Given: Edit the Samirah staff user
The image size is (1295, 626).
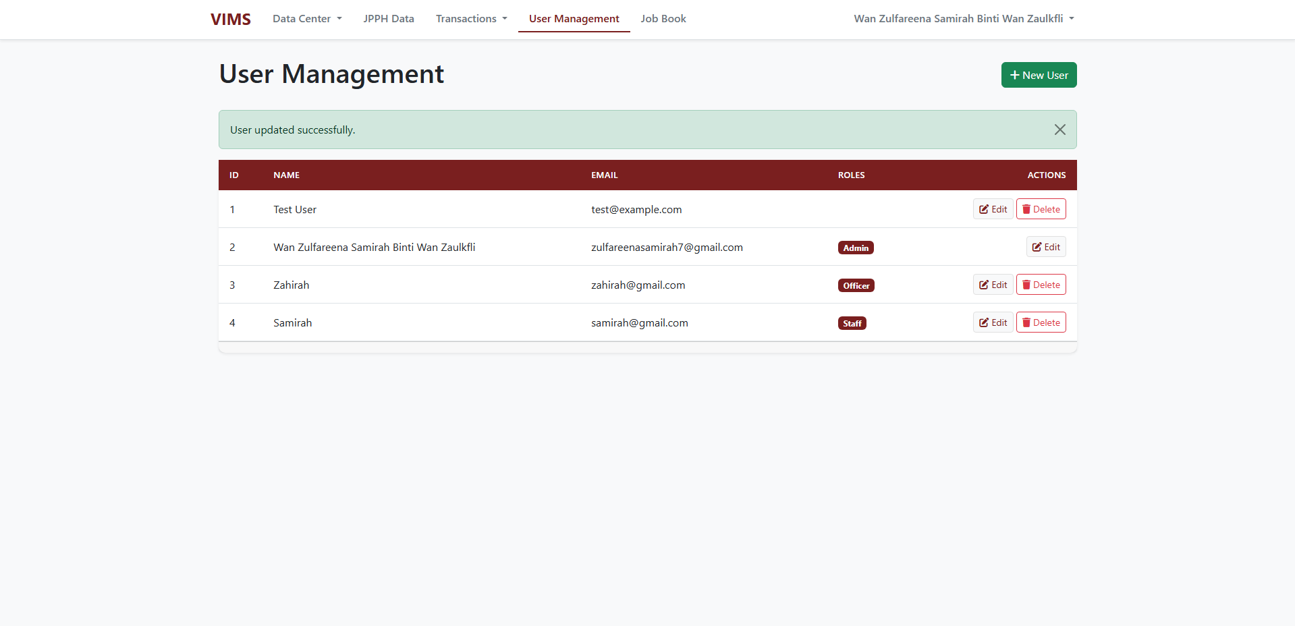Looking at the screenshot, I should point(993,322).
